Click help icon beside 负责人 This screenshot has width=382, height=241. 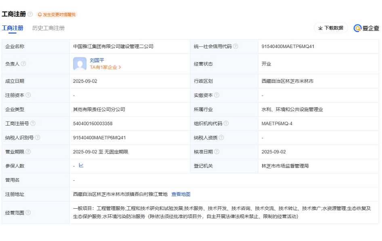point(23,64)
